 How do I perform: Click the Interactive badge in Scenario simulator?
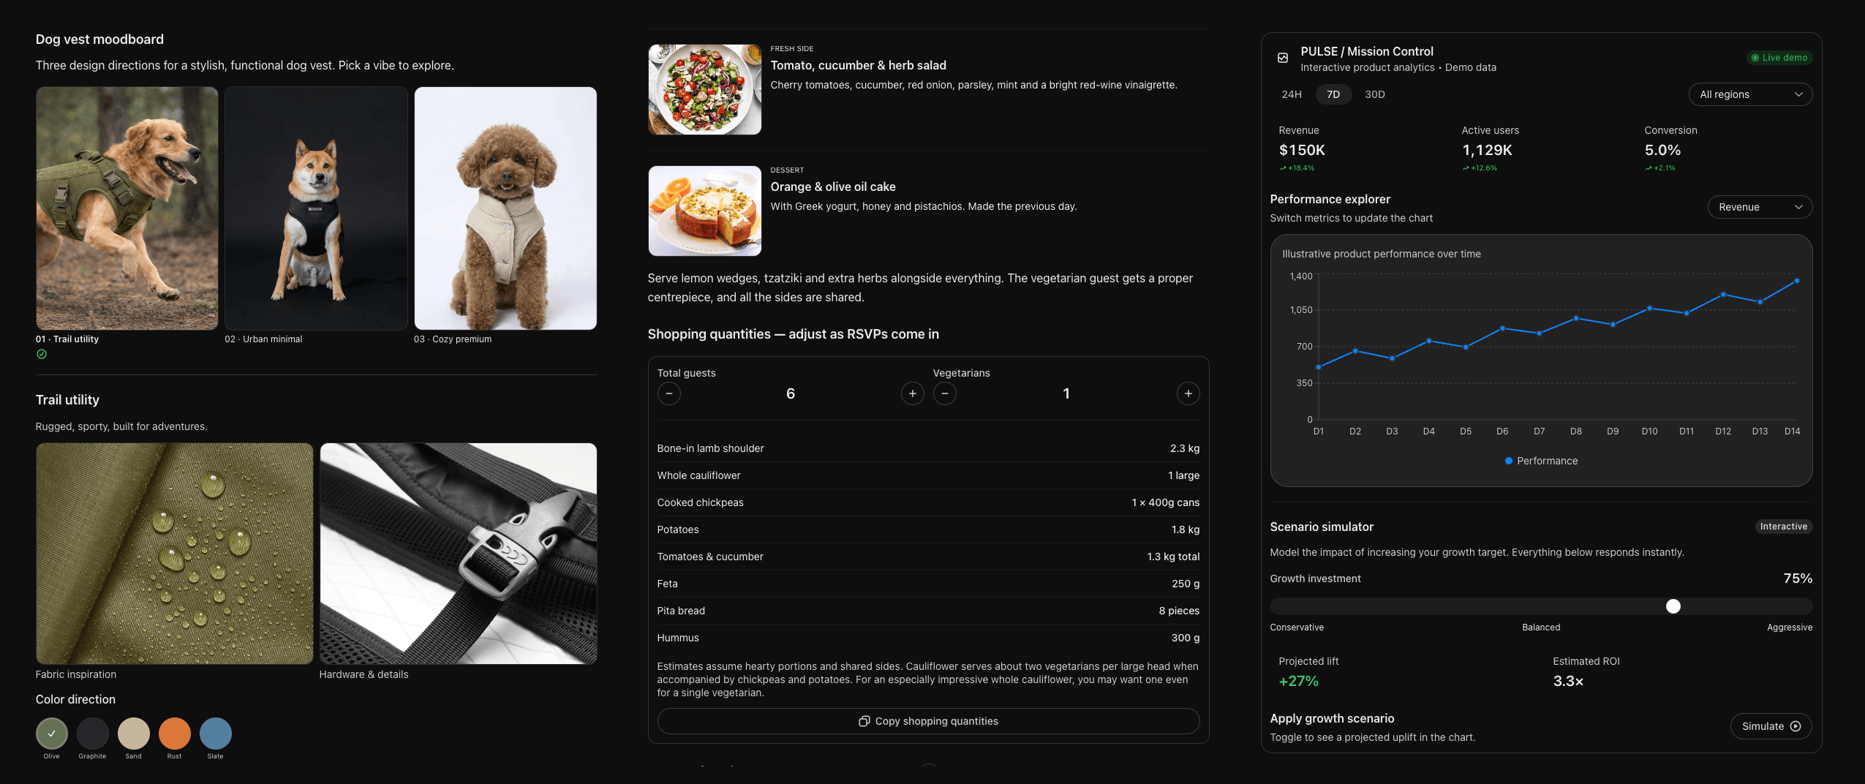pos(1784,527)
